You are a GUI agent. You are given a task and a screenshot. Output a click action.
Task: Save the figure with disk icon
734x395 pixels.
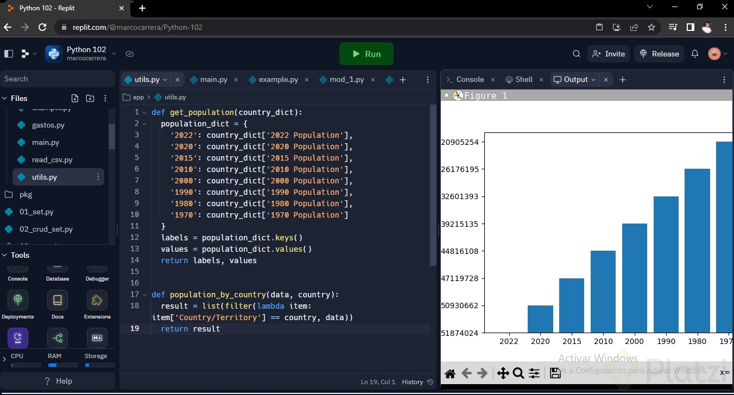click(555, 373)
